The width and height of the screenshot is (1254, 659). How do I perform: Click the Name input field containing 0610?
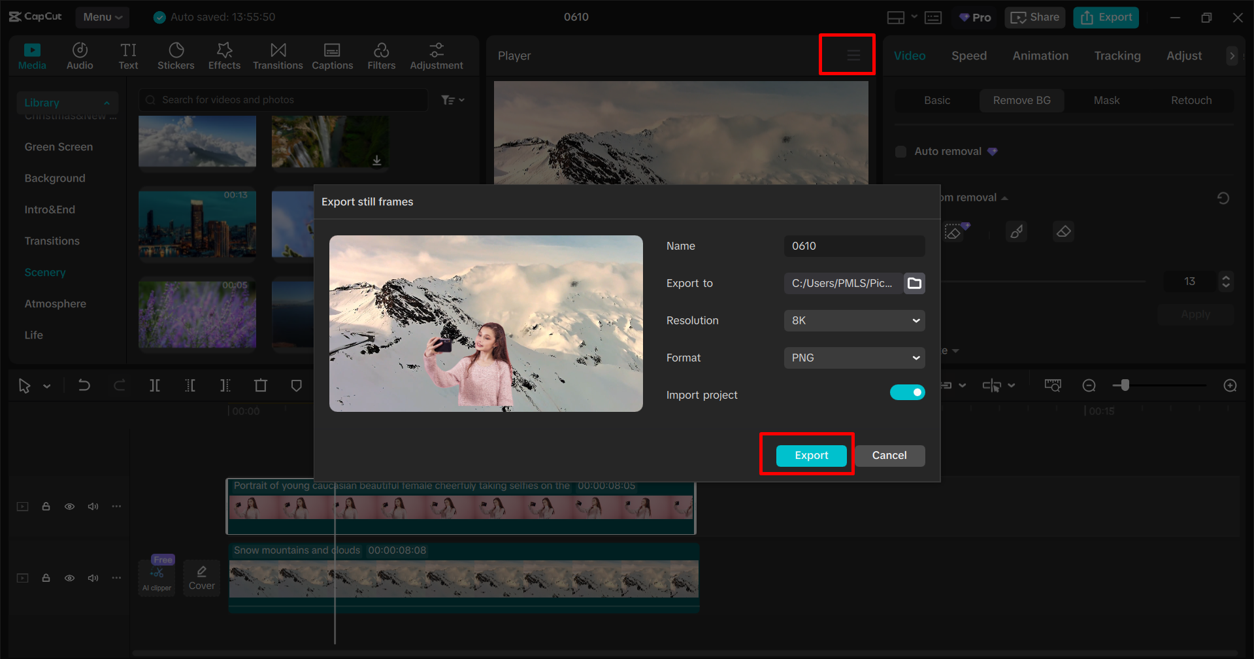click(x=854, y=246)
